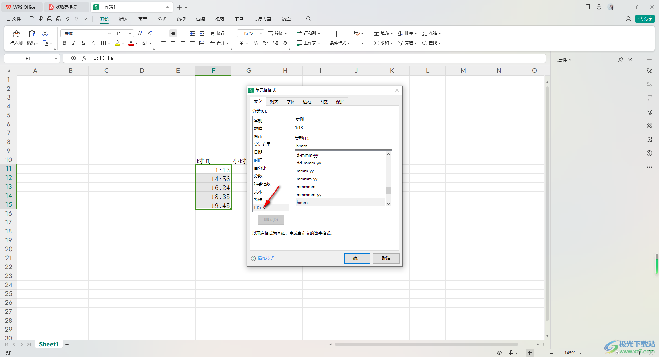The width and height of the screenshot is (659, 357).
Task: Decrease font size with A- icon
Action: [x=150, y=33]
